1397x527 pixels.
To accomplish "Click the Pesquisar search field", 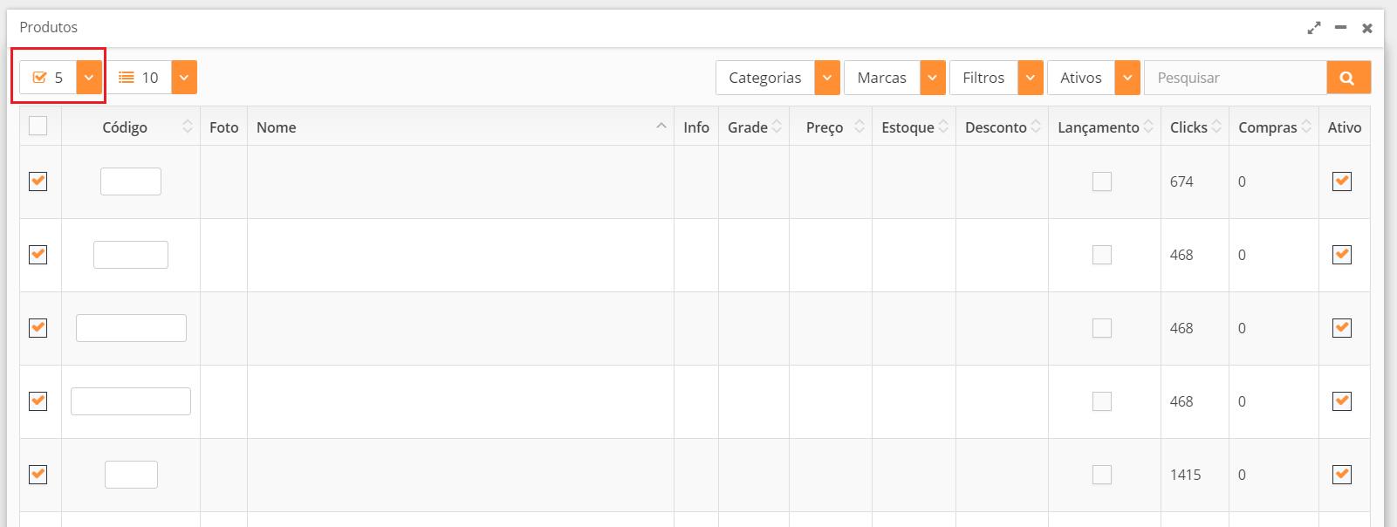I will (1235, 78).
